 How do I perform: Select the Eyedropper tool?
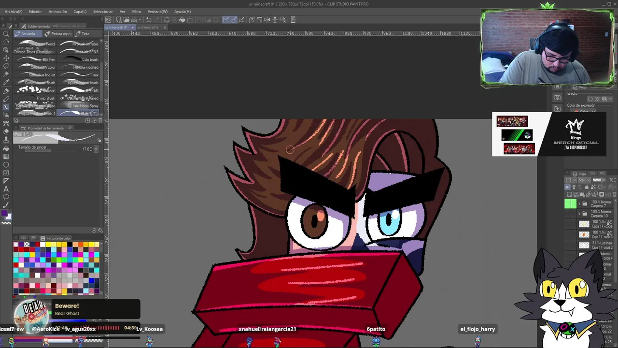point(6,82)
